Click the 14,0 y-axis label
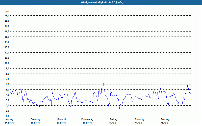The height and width of the screenshot is (126, 202). [x=7, y=42]
